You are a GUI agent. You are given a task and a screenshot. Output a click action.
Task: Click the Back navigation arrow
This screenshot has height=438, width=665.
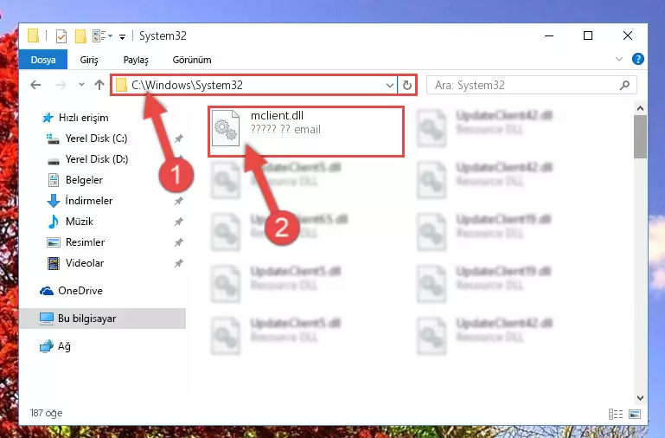pos(35,85)
